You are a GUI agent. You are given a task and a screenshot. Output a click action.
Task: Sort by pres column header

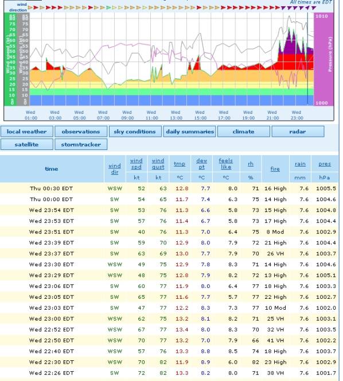(x=325, y=164)
